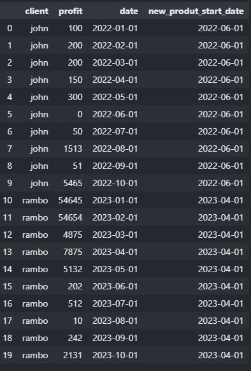Click the profit value 7875
251x371 pixels.
point(73,252)
